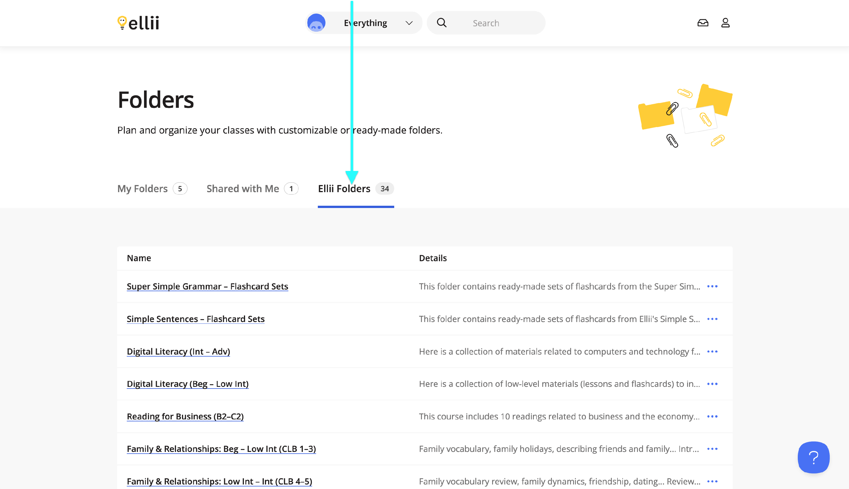Switch to the My Folders tab

tap(142, 189)
